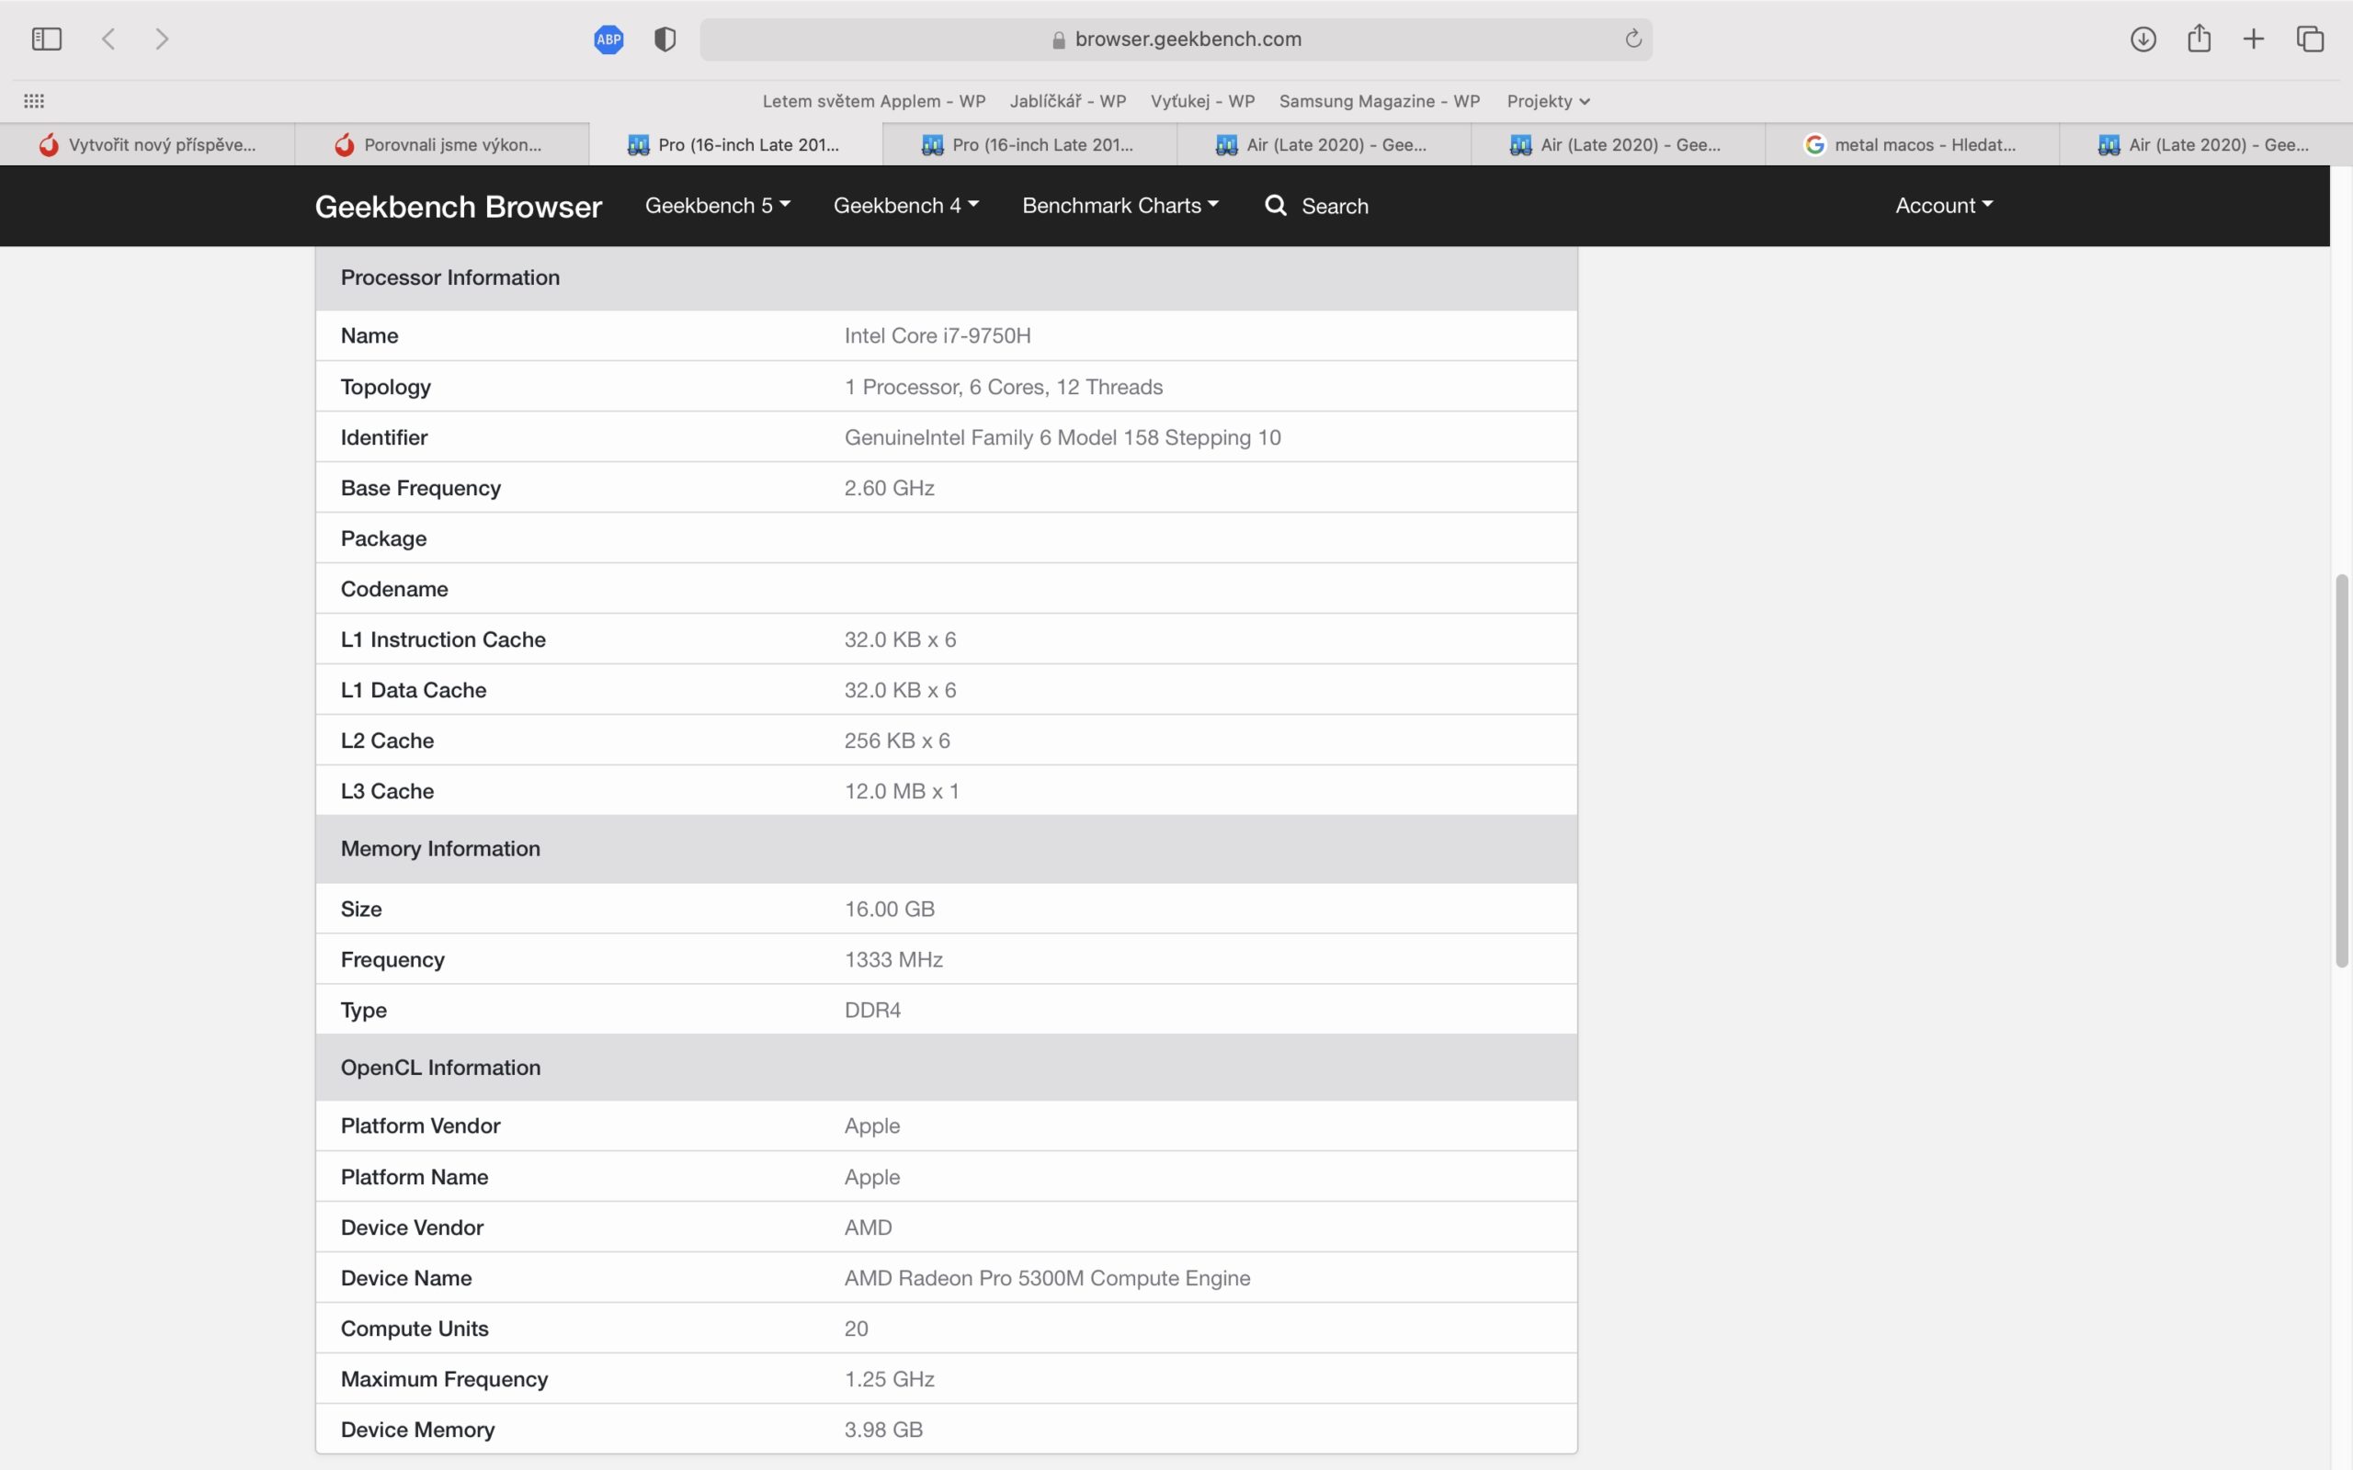Switch to metal macos Google tab
2353x1470 pixels.
(x=1912, y=145)
